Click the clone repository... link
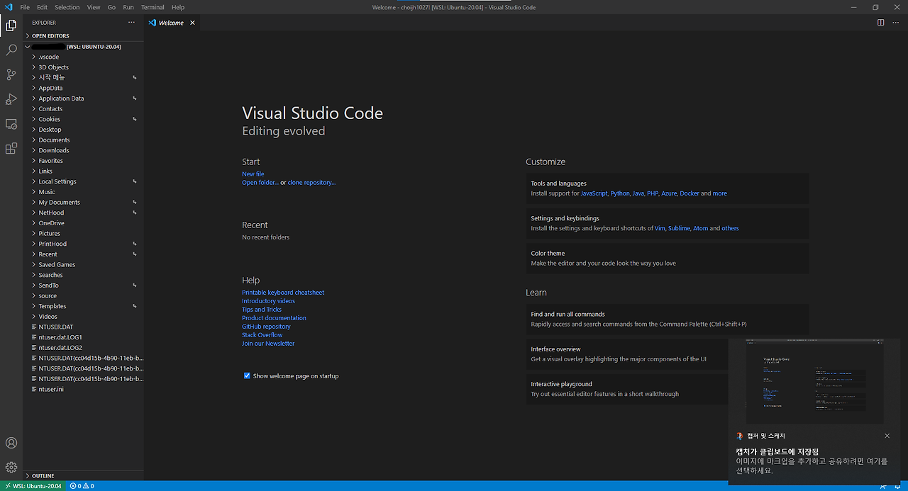The image size is (908, 491). tap(311, 183)
